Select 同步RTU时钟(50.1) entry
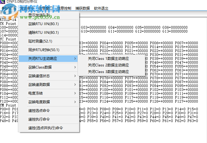Screen dimensions: 207x143 [49, 50]
